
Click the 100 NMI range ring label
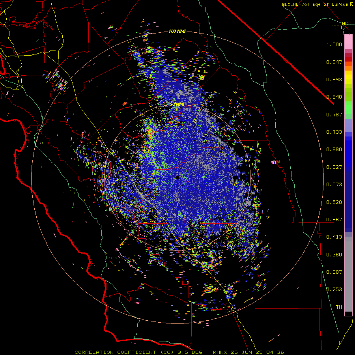(x=177, y=31)
